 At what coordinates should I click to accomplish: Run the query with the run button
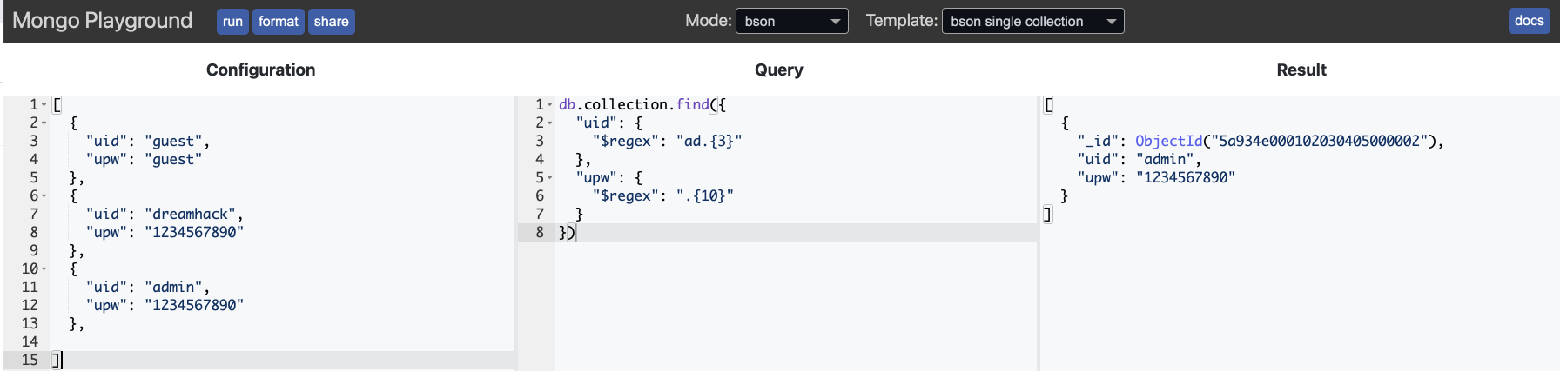232,22
